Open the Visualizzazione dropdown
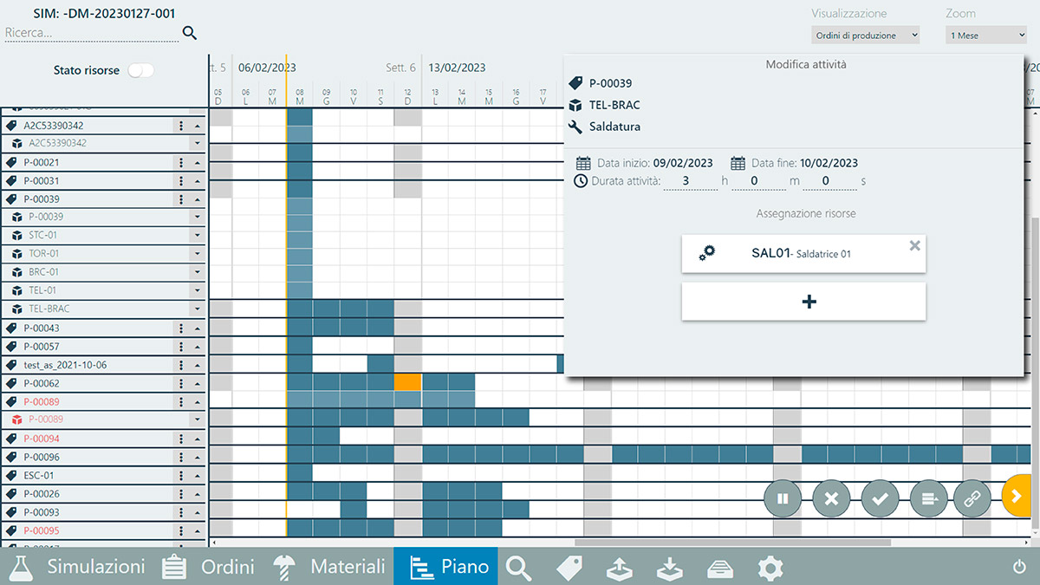This screenshot has width=1040, height=585. [x=866, y=36]
